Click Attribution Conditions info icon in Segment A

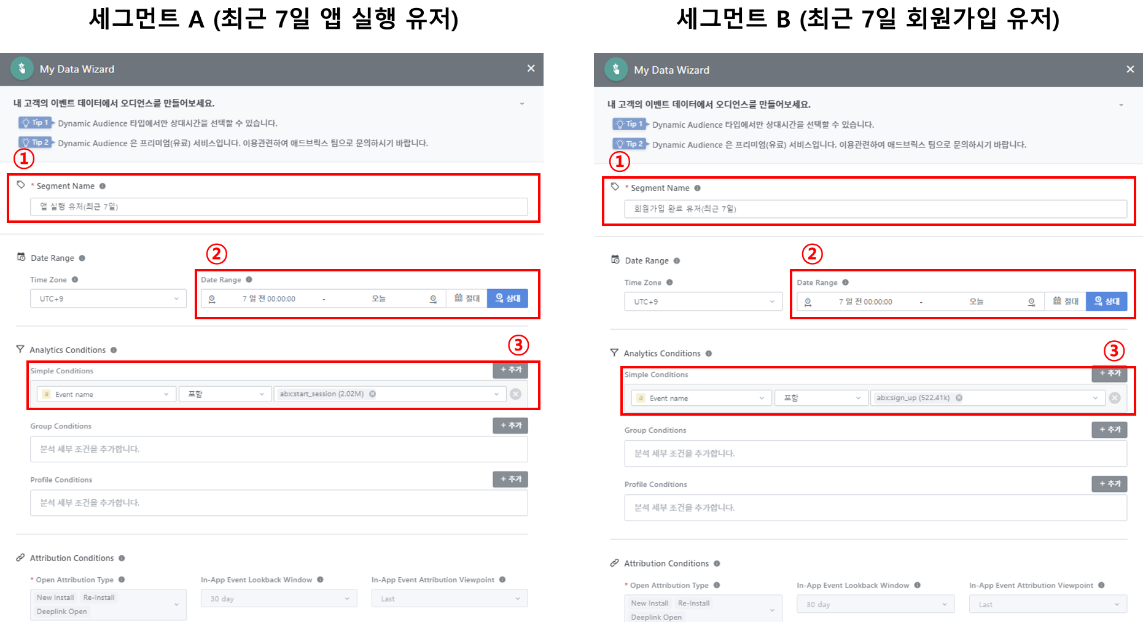[x=122, y=558]
